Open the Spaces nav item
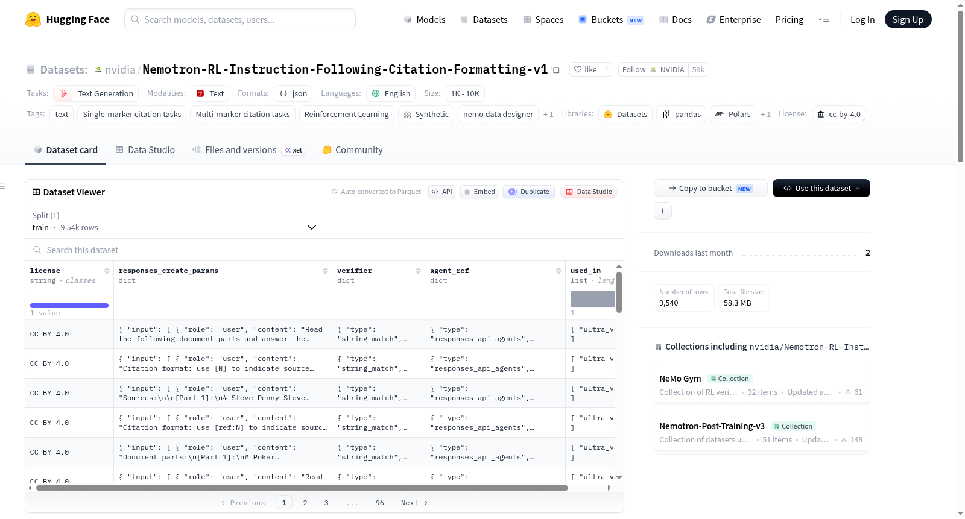The height and width of the screenshot is (519, 965). pyautogui.click(x=543, y=19)
